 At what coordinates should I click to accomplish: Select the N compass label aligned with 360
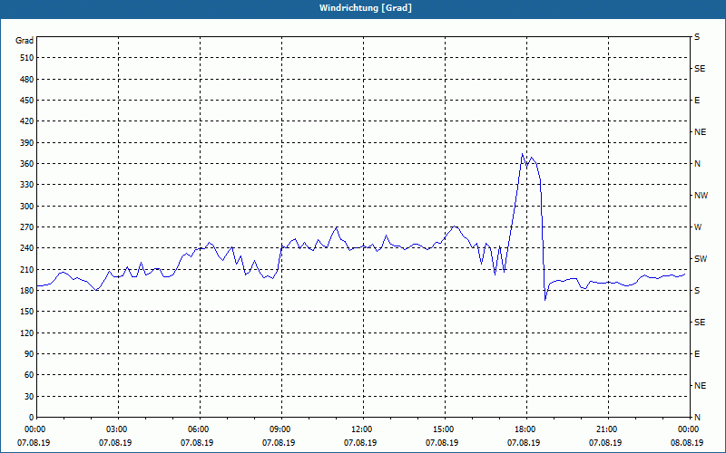point(697,164)
